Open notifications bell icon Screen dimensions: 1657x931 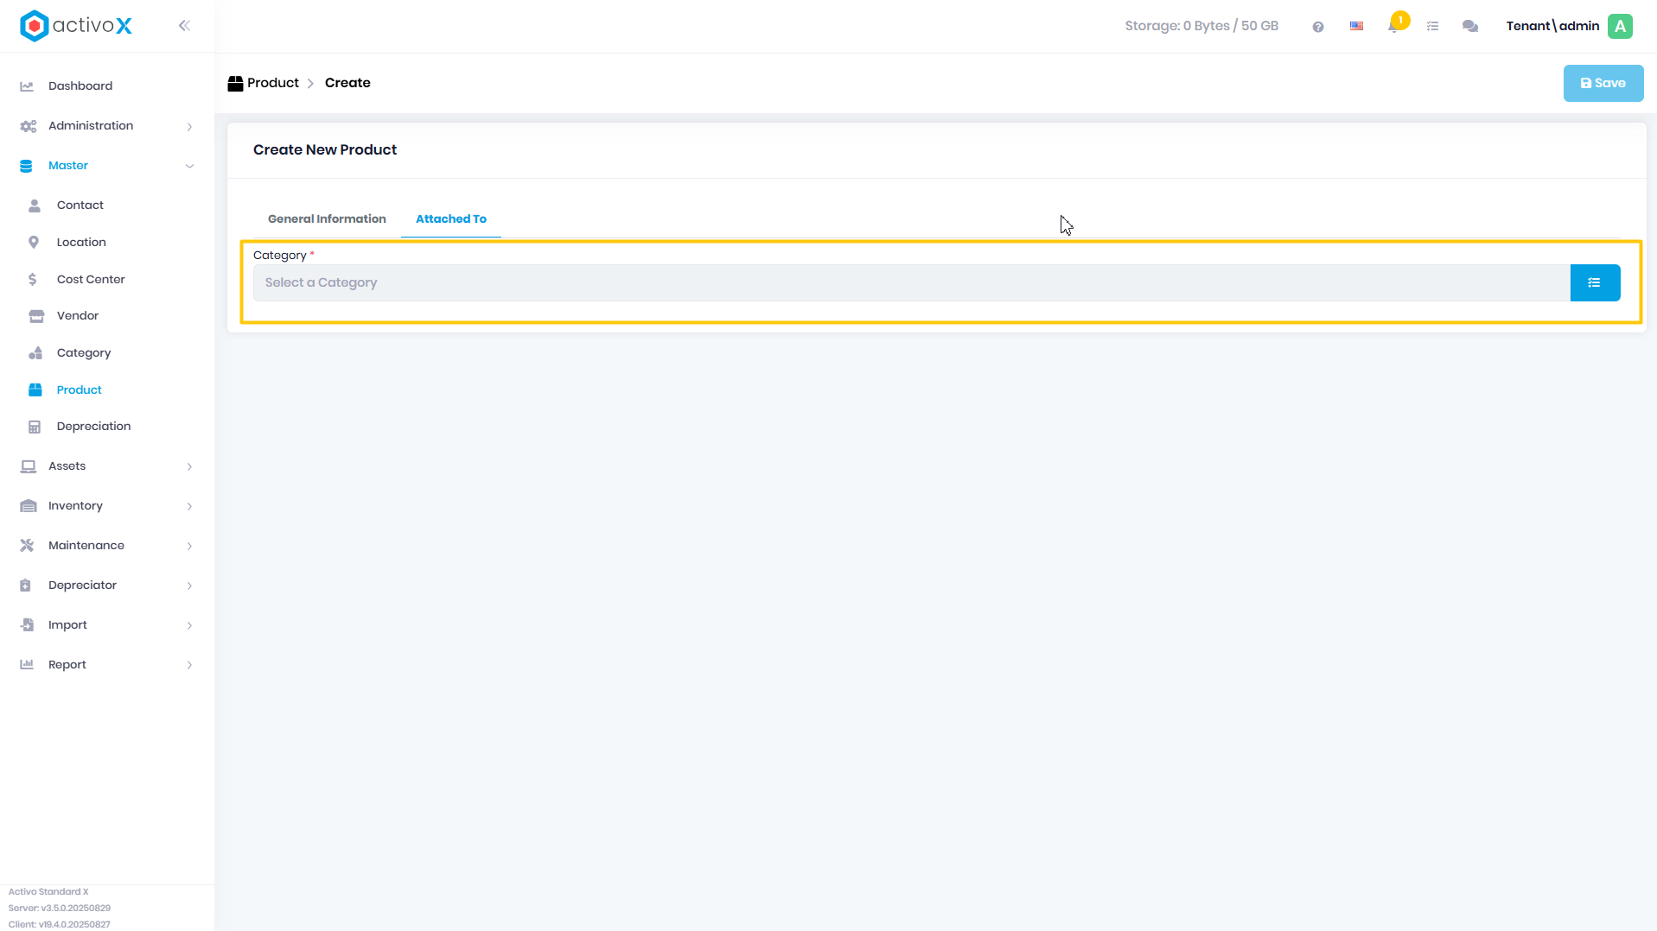[1393, 26]
